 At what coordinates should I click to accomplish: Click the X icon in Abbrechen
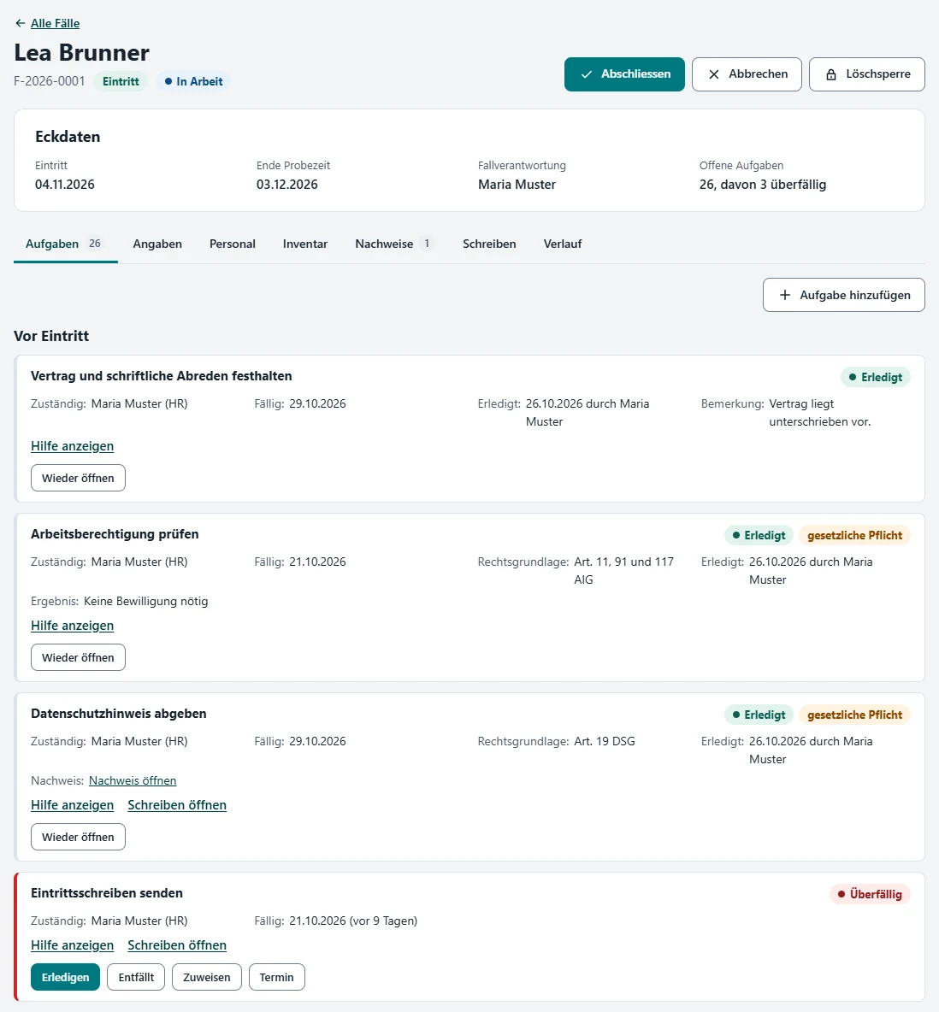click(713, 74)
